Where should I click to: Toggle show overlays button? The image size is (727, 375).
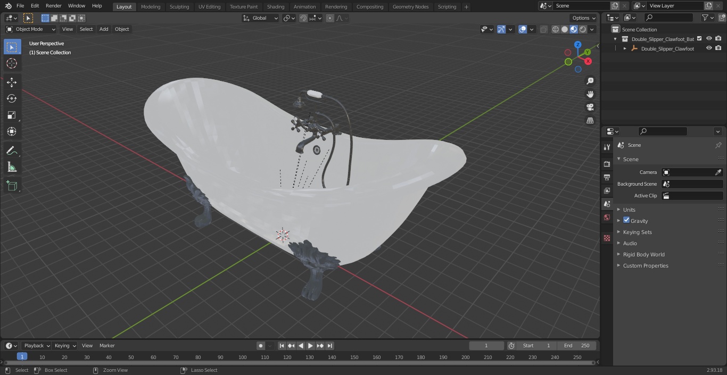(x=523, y=29)
